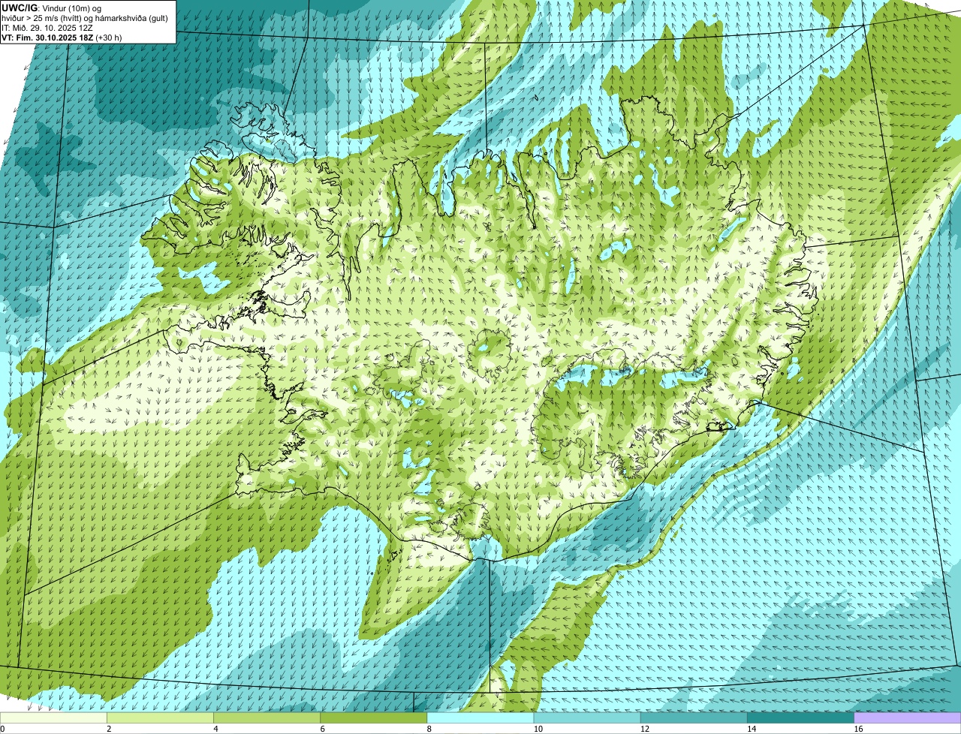This screenshot has width=961, height=734.
Task: Click the legend label '14'
Action: 751,729
